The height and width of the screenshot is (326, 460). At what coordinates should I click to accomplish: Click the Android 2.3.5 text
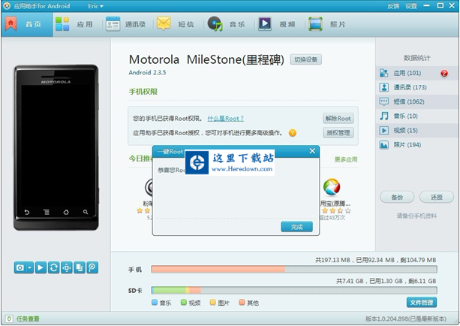click(147, 73)
